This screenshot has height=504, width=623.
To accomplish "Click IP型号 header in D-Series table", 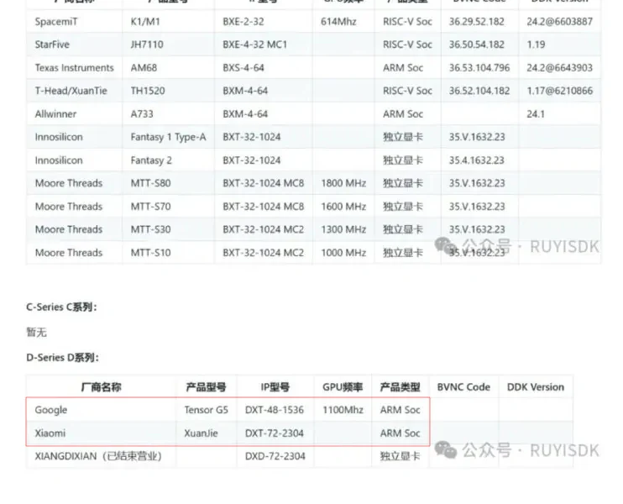I will 275,386.
